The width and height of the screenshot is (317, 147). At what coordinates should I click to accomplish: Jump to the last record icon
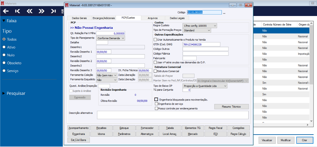coord(53,11)
